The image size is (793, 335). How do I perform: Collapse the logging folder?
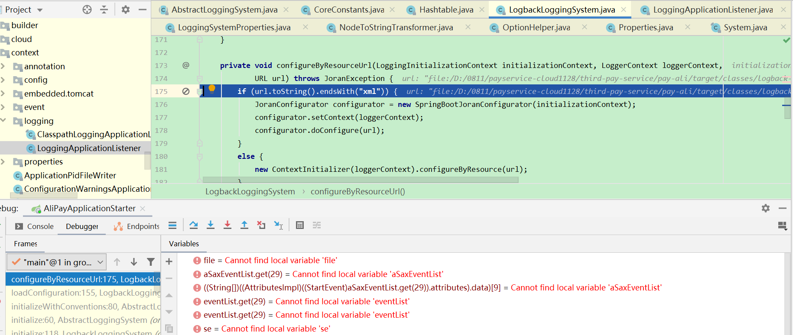coord(3,121)
